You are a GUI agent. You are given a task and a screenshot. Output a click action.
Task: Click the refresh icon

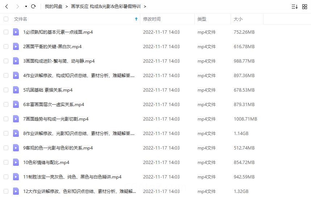coord(33,7)
